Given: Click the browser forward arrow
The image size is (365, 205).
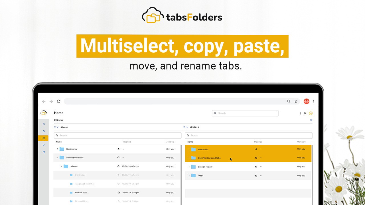Looking at the screenshot, I should point(51,101).
